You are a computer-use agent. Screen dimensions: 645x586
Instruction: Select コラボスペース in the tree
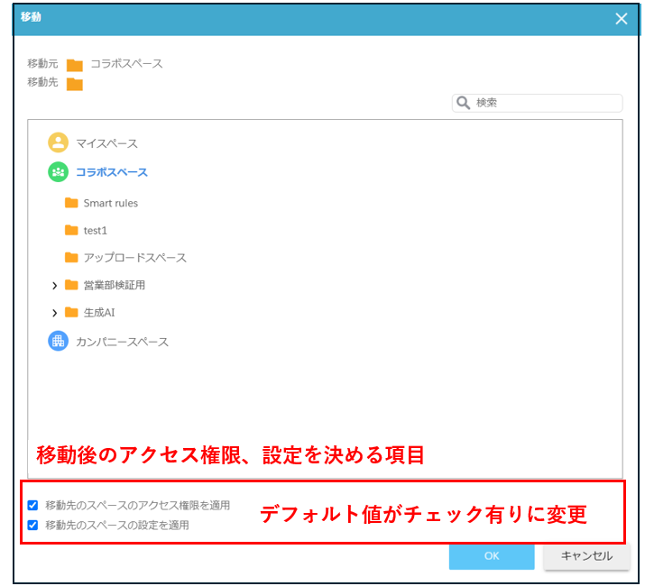click(x=112, y=172)
